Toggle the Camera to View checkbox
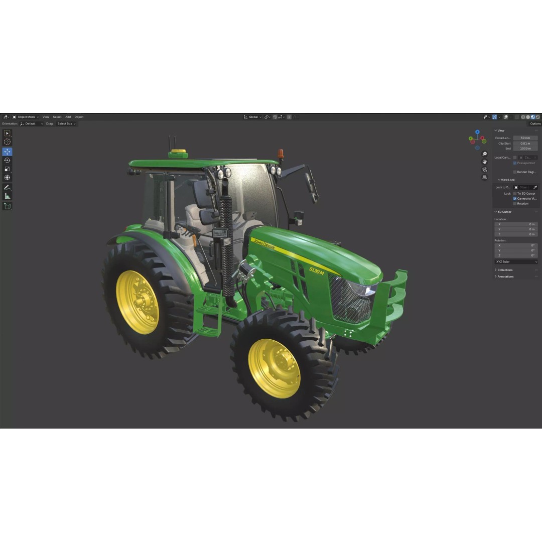Image resolution: width=542 pixels, height=542 pixels. [514, 198]
